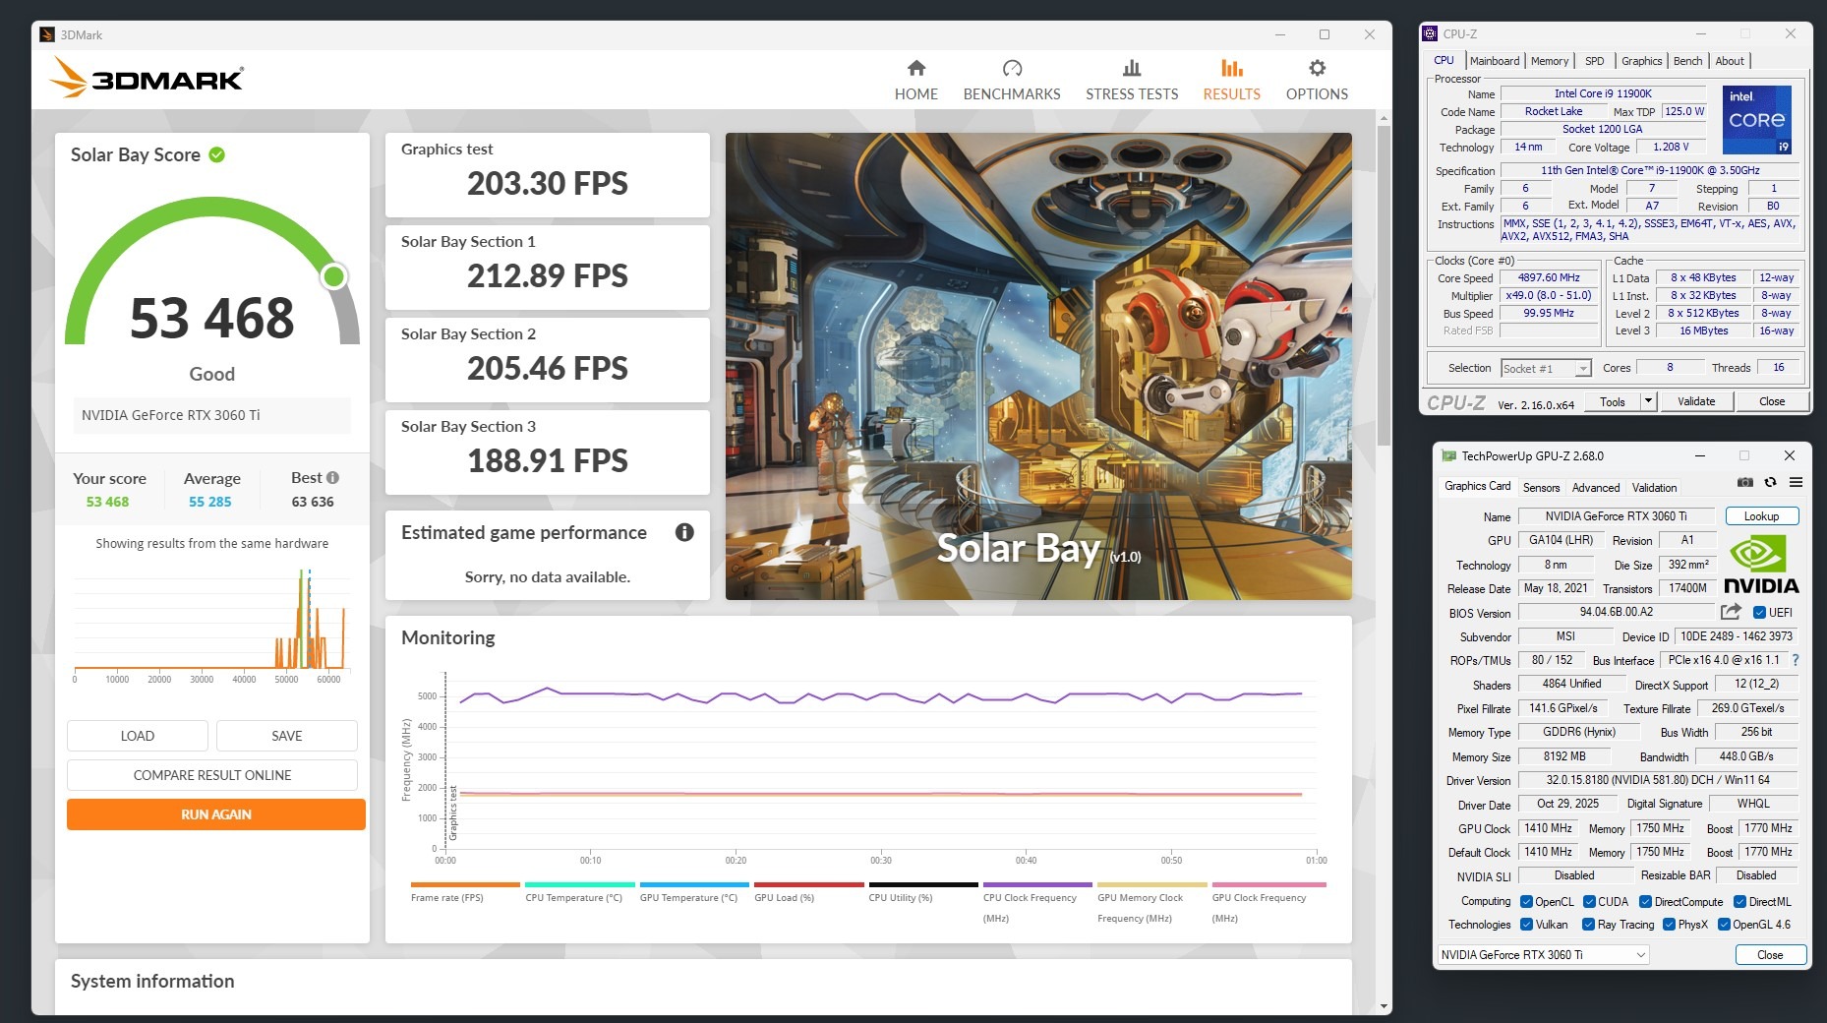Toggle Frame rate (FPS) legend swatch
1827x1023 pixels.
(465, 885)
